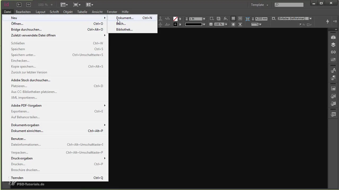Choose Dokument... from Neu submenu
This screenshot has height=190, width=339.
[x=132, y=18]
